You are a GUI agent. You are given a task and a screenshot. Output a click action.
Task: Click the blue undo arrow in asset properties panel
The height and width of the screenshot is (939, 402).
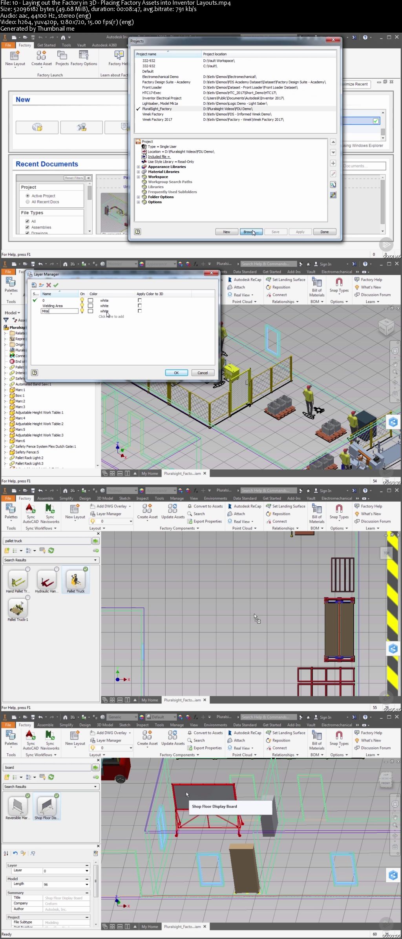click(x=15, y=854)
